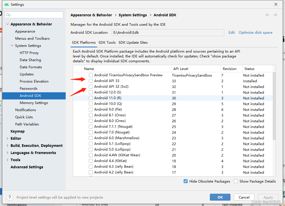The width and height of the screenshot is (285, 206).
Task: Open Data Sharing settings
Action: point(30,60)
